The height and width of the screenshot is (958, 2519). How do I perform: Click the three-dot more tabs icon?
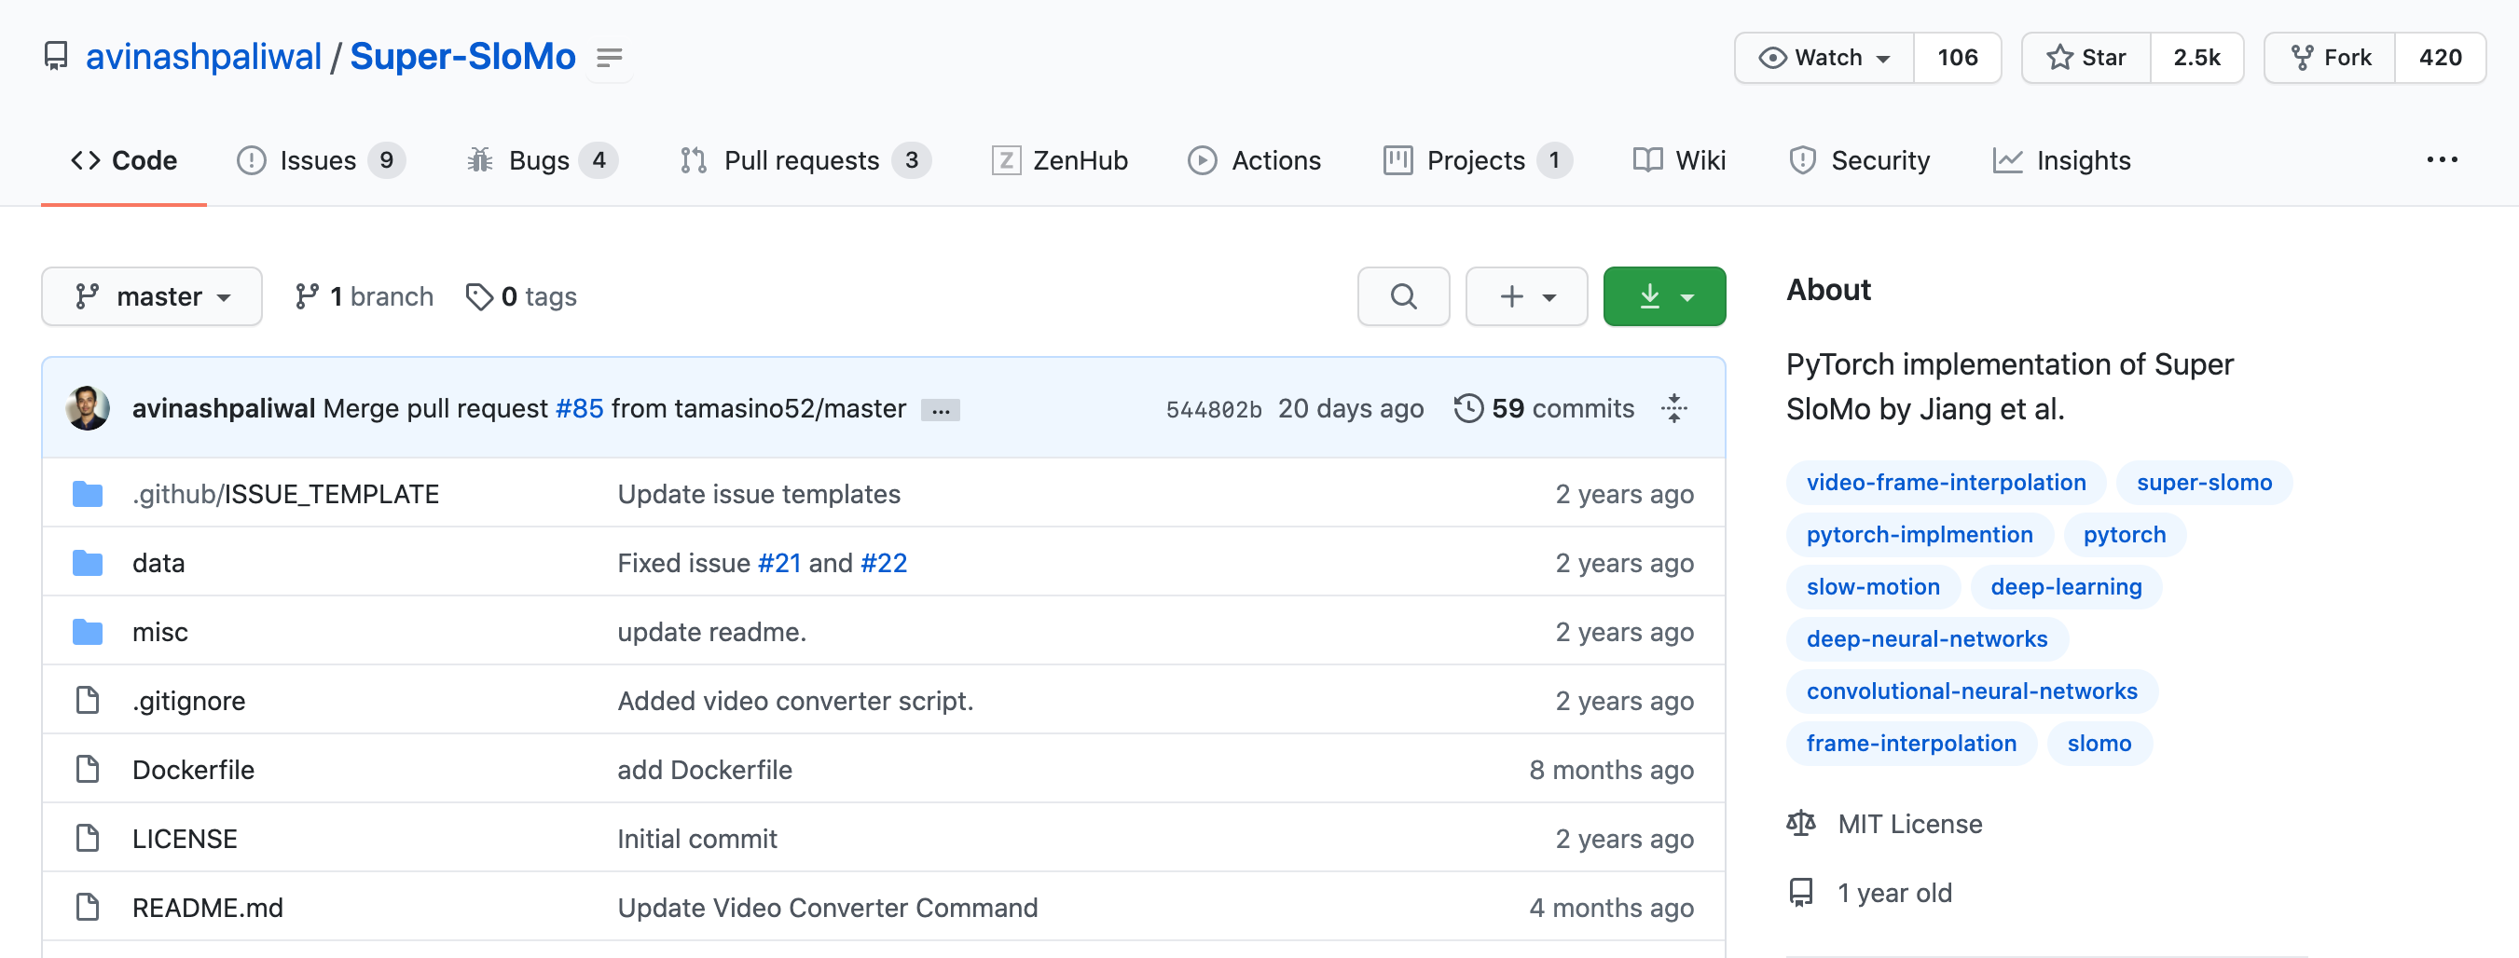coord(2441,160)
